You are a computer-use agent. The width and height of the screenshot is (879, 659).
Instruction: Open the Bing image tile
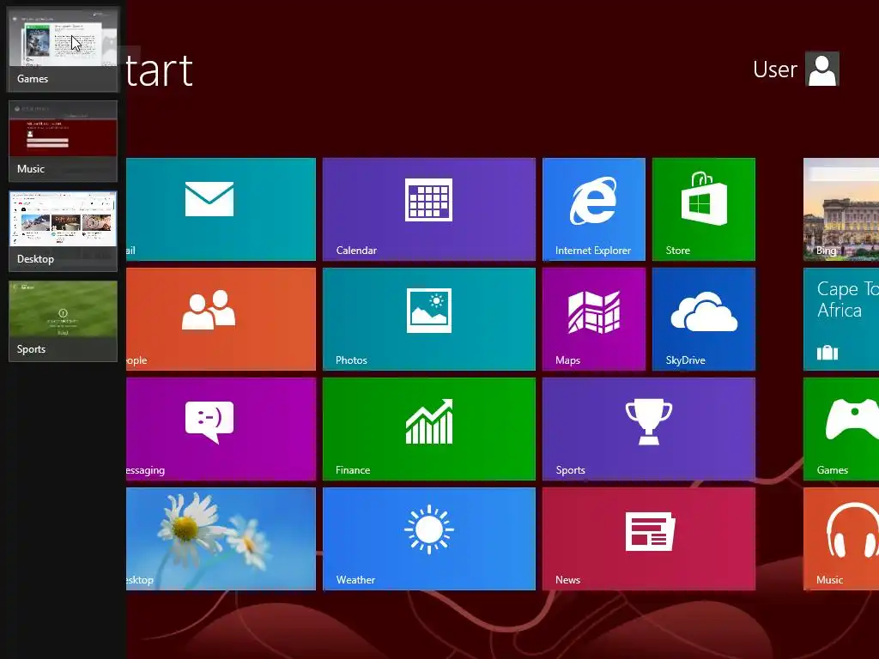point(841,209)
